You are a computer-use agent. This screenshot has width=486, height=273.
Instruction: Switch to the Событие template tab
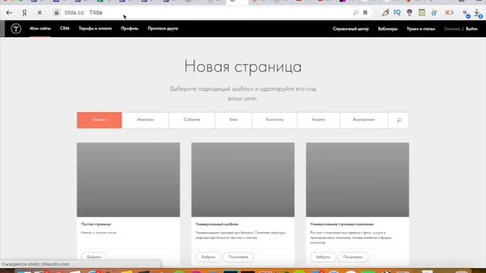192,120
